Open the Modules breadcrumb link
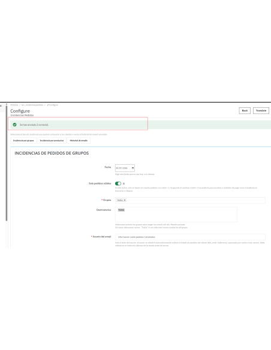The width and height of the screenshot is (271, 350). click(14, 105)
